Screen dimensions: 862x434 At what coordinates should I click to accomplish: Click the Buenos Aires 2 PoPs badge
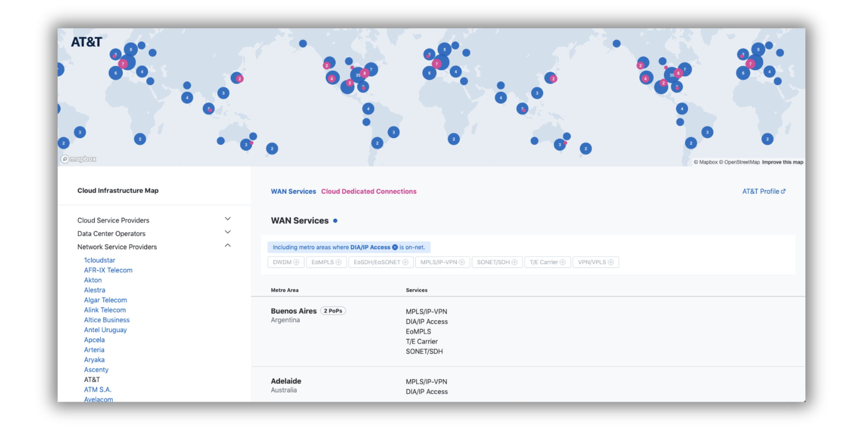pos(333,311)
